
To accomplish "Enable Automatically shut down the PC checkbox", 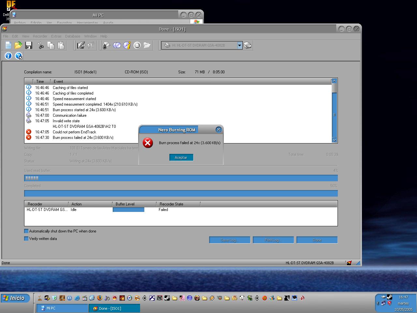I will point(26,231).
